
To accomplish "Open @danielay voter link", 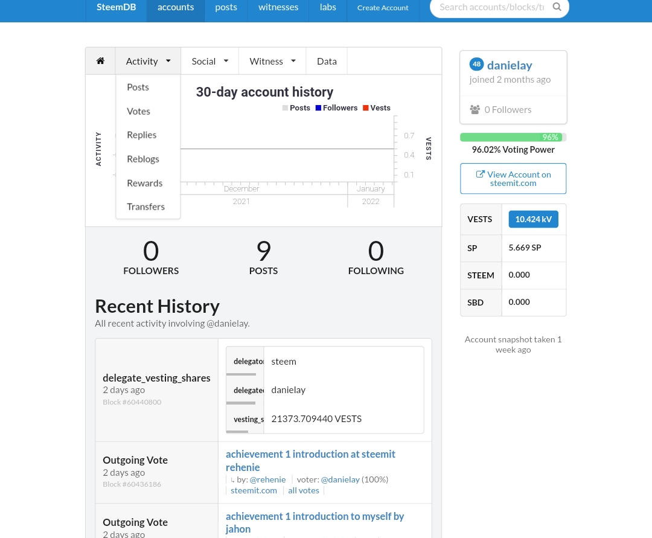I will coord(340,479).
